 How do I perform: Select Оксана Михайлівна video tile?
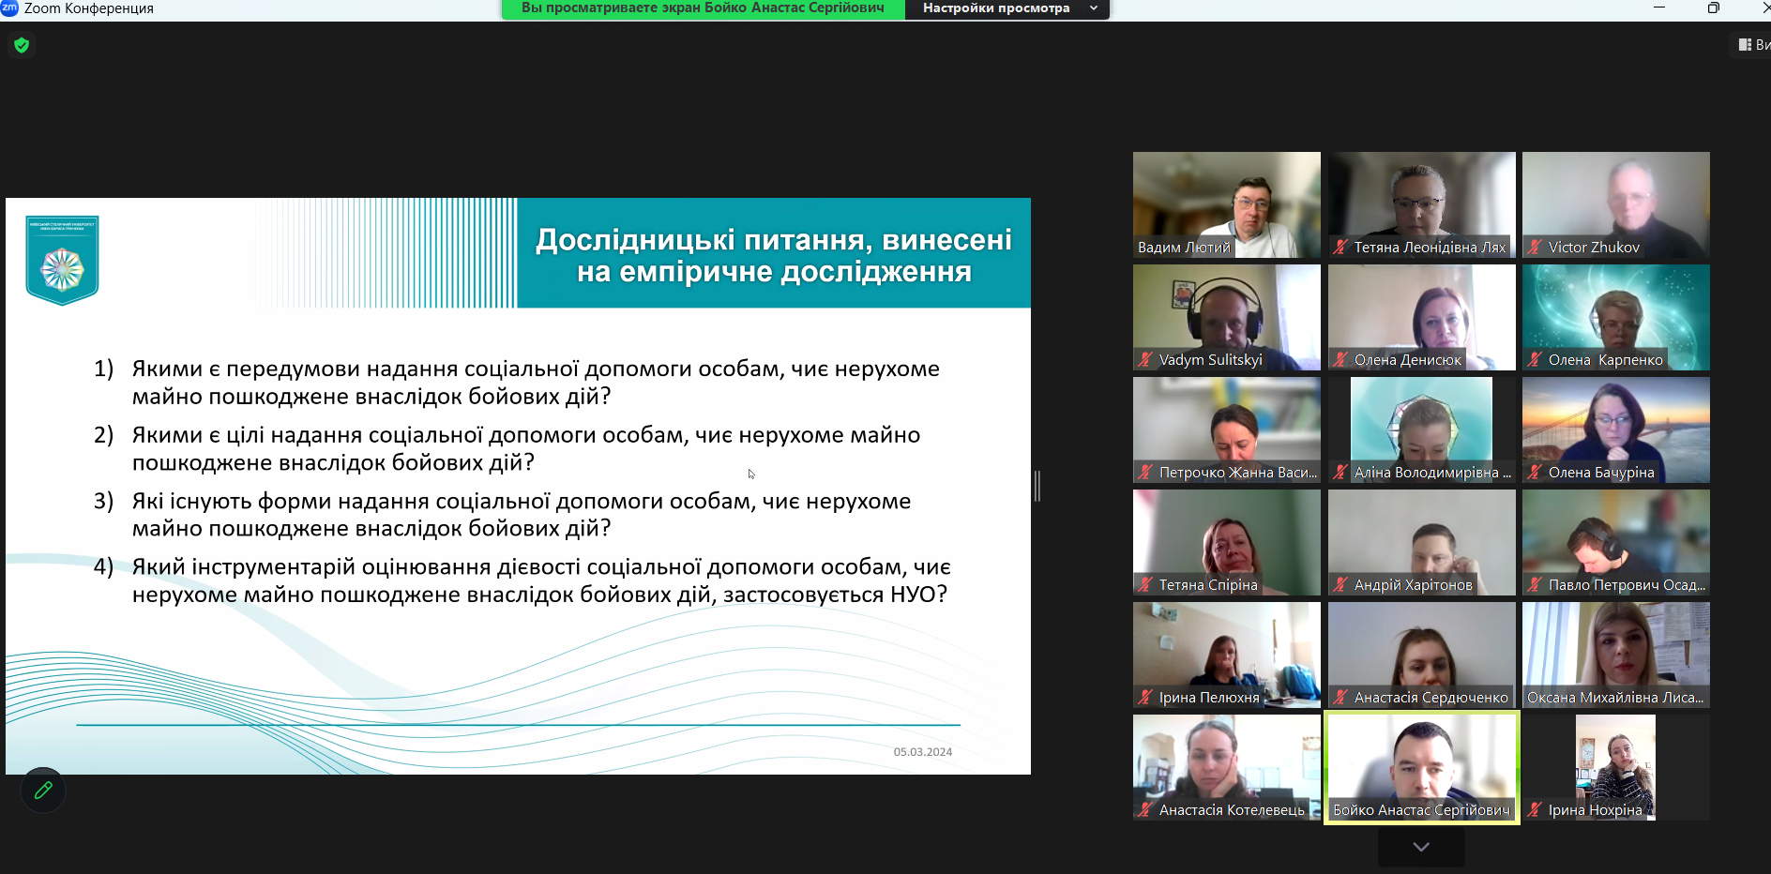point(1615,655)
